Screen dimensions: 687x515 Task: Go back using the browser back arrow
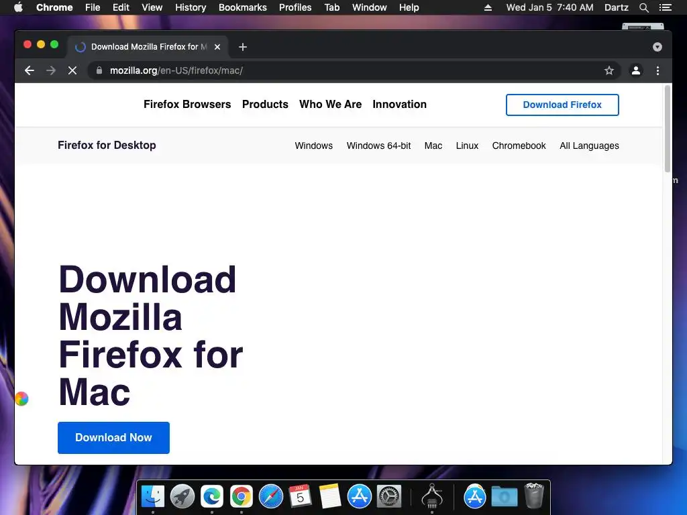(x=30, y=70)
